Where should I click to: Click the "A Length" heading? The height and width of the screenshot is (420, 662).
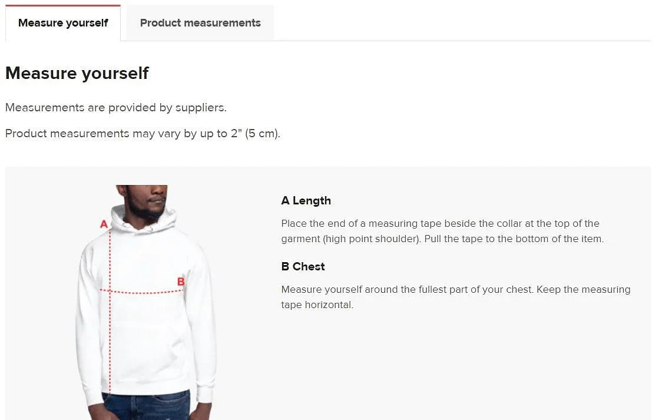coord(306,200)
